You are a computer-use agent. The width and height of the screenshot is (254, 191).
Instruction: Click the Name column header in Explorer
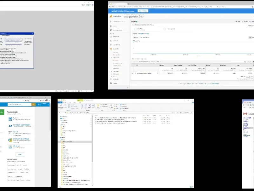97,115
